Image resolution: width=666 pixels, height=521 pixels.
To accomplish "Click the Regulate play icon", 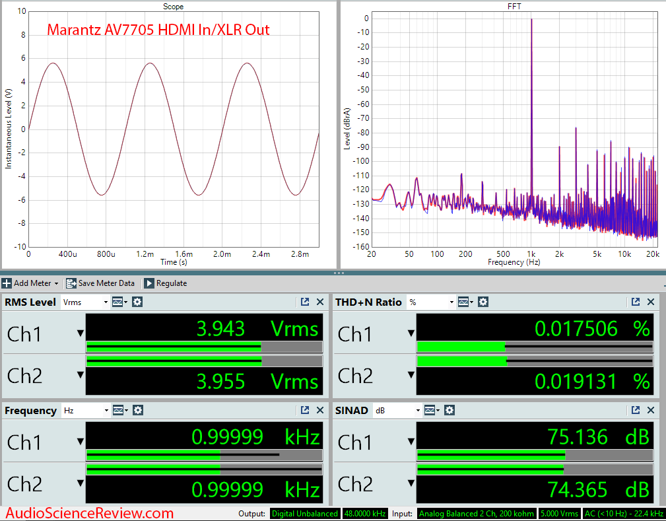I will [x=149, y=283].
